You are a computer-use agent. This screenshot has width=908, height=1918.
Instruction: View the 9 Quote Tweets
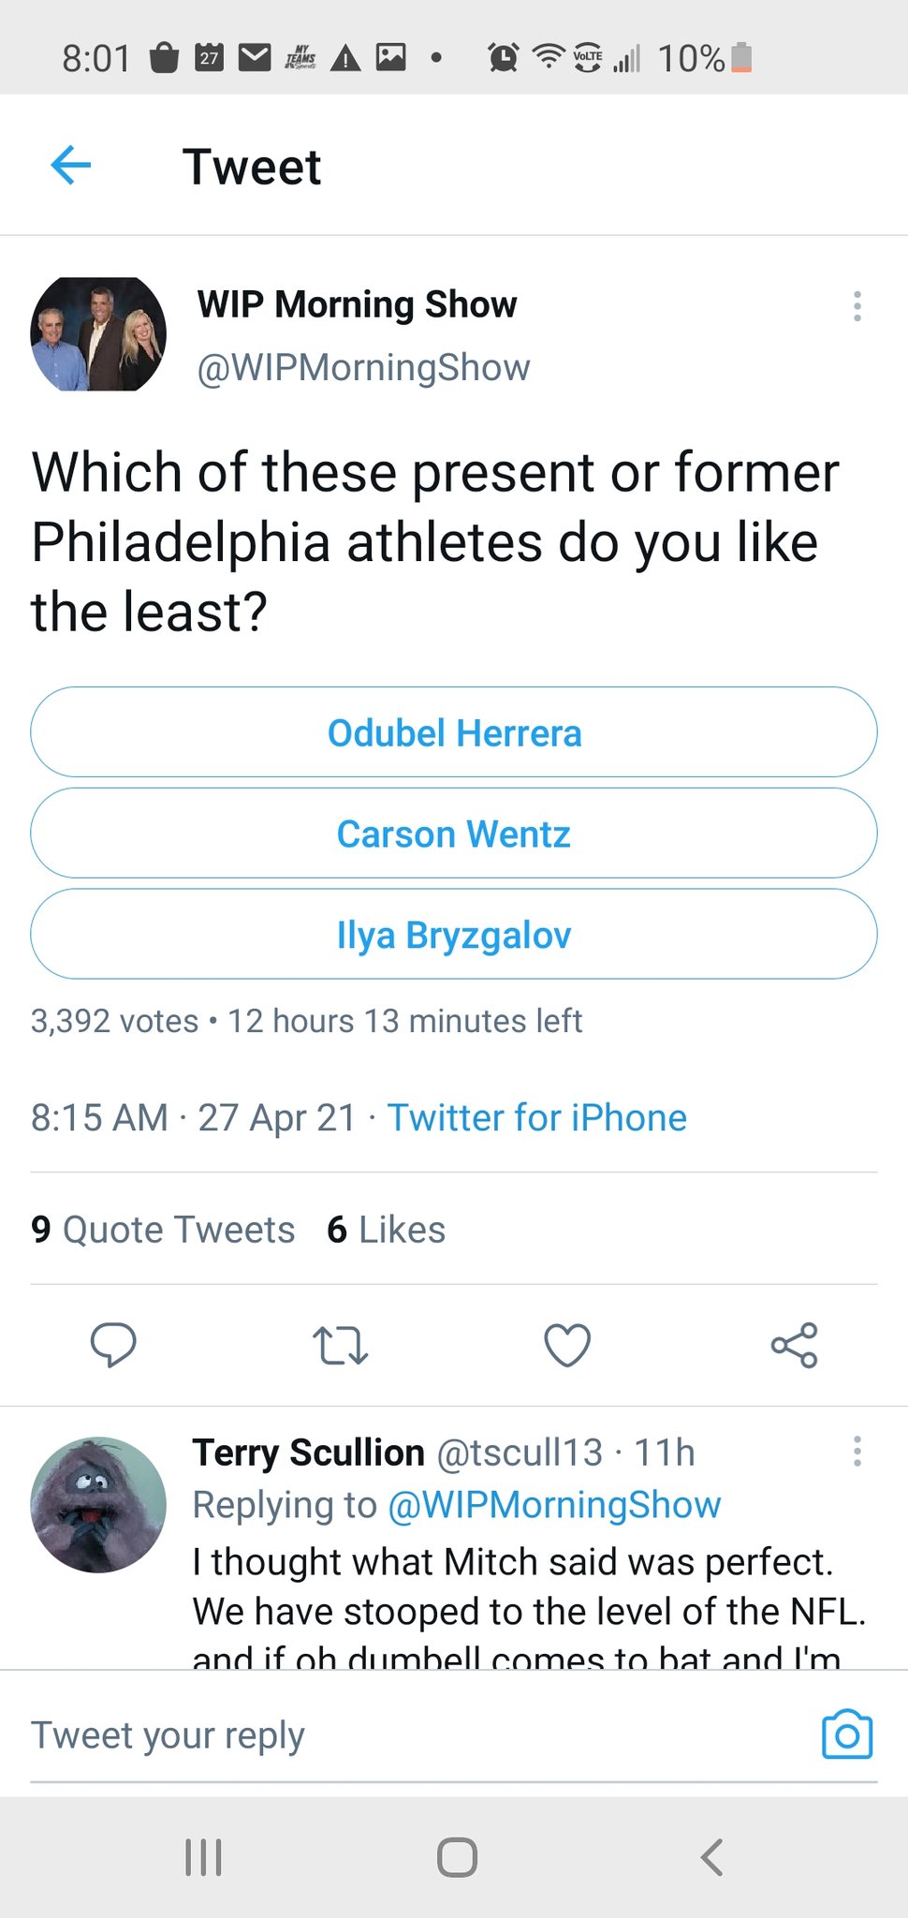pyautogui.click(x=163, y=1230)
